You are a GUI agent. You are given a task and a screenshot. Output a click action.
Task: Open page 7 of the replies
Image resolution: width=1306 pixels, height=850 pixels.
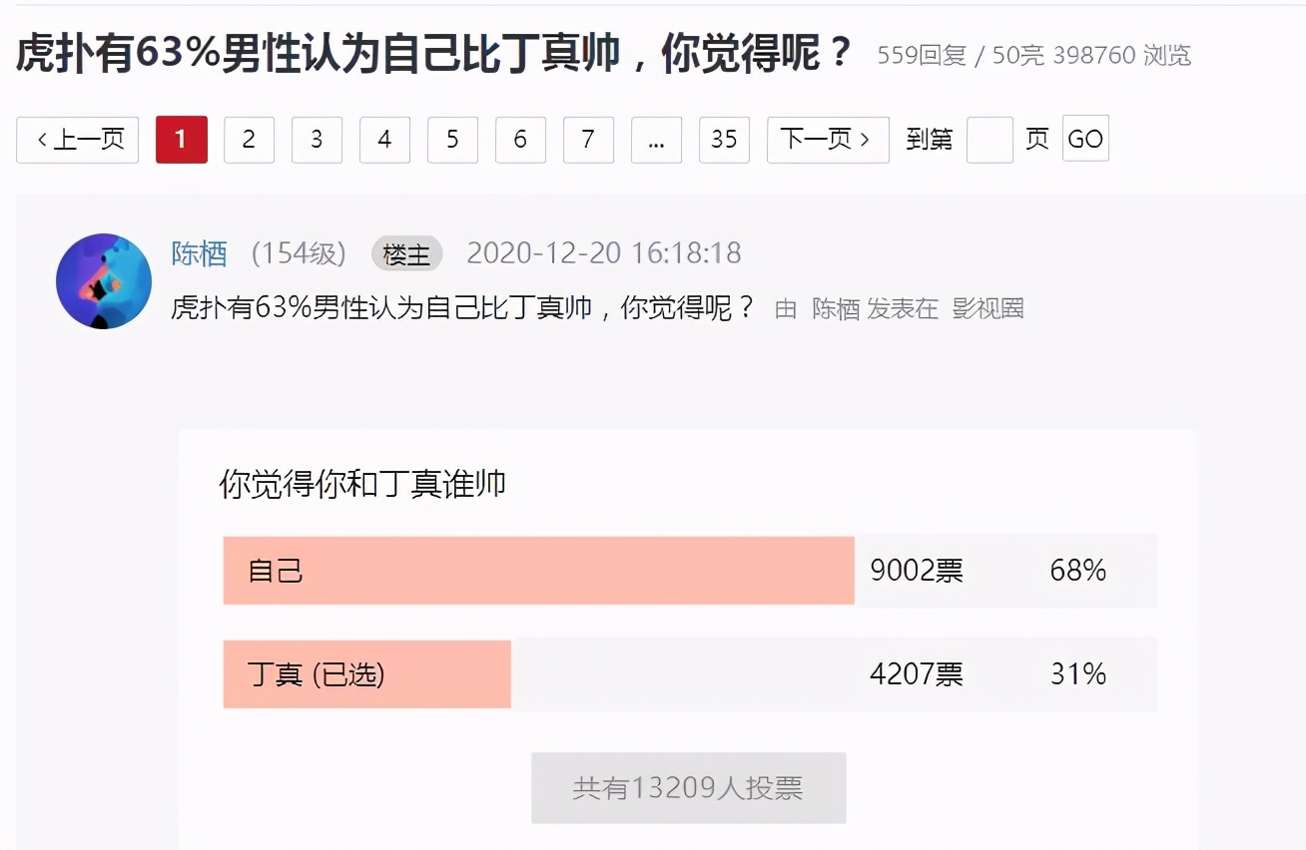tap(588, 140)
